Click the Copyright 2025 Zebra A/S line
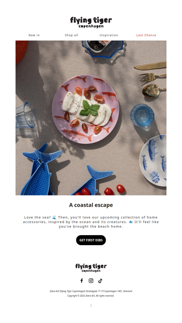This screenshot has width=182, height=323. coord(91,296)
